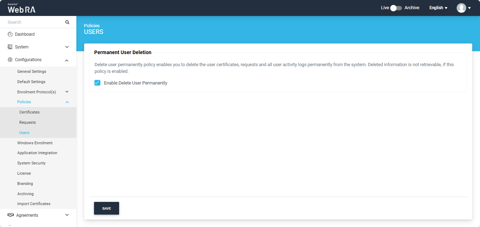Image resolution: width=480 pixels, height=227 pixels.
Task: Click the search magnifier icon
Action: 67,22
